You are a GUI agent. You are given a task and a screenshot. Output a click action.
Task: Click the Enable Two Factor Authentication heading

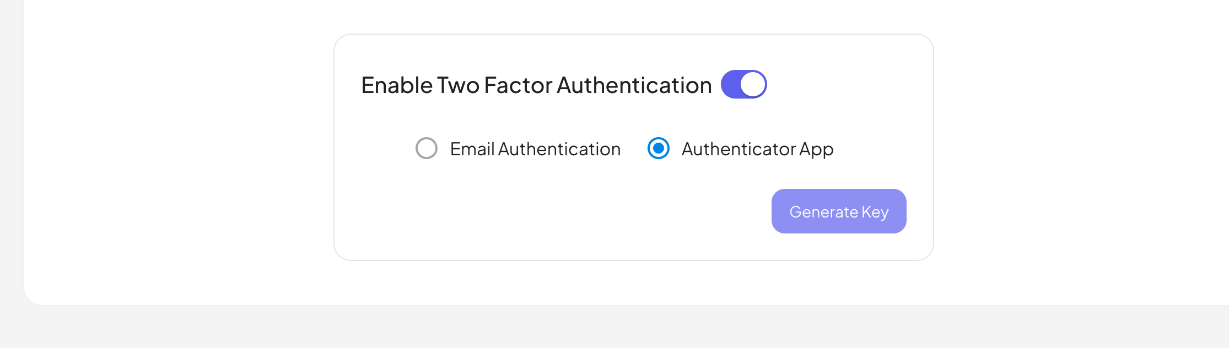536,85
